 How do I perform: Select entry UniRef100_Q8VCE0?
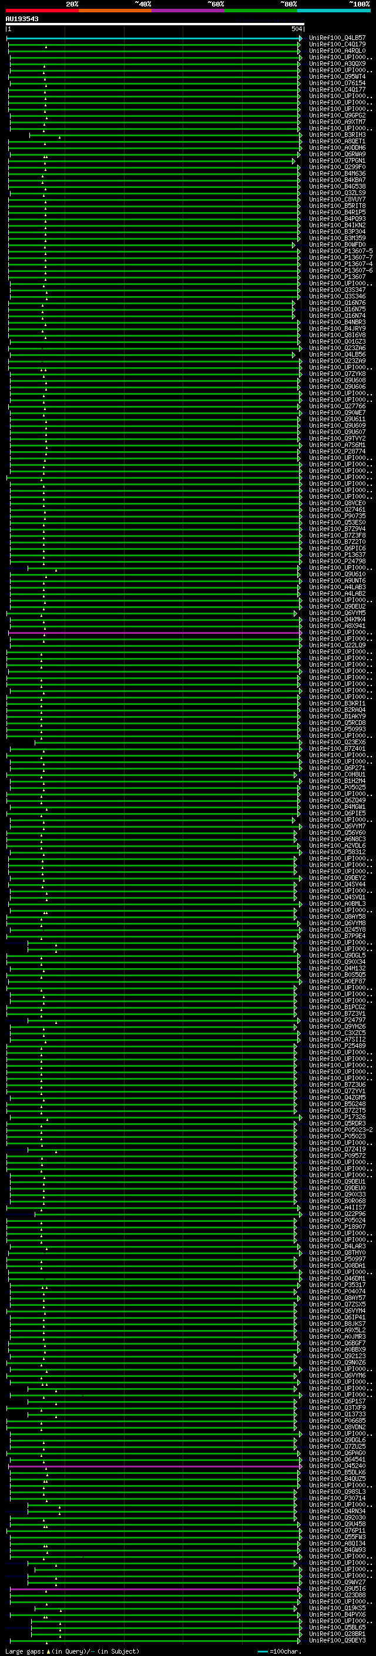pyautogui.click(x=337, y=503)
